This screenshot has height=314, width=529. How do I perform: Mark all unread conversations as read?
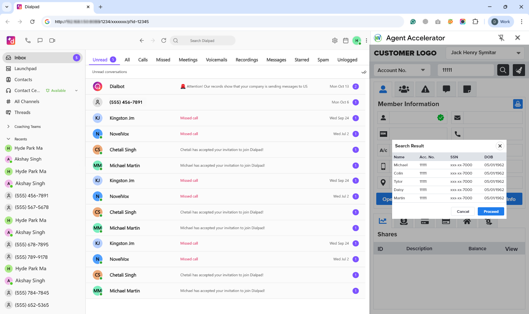(x=364, y=72)
